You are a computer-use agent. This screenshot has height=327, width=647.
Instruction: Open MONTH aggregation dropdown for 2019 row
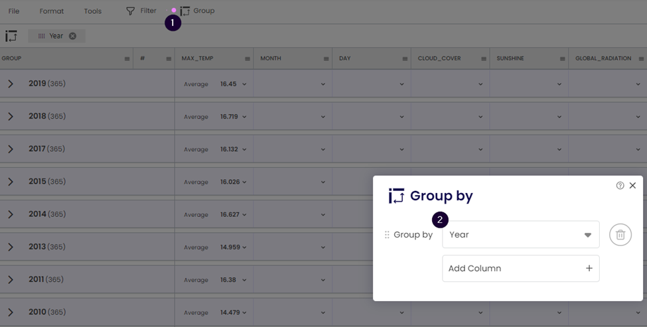pyautogui.click(x=323, y=84)
